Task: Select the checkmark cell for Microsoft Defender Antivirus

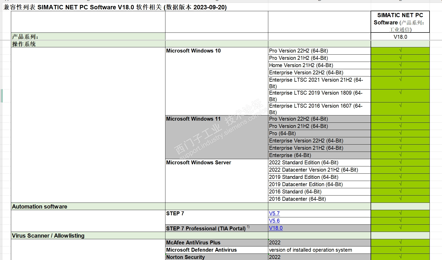Action: tap(400, 250)
